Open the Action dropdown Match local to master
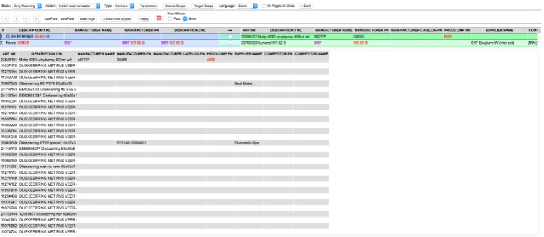544x237 pixels. tap(79, 6)
